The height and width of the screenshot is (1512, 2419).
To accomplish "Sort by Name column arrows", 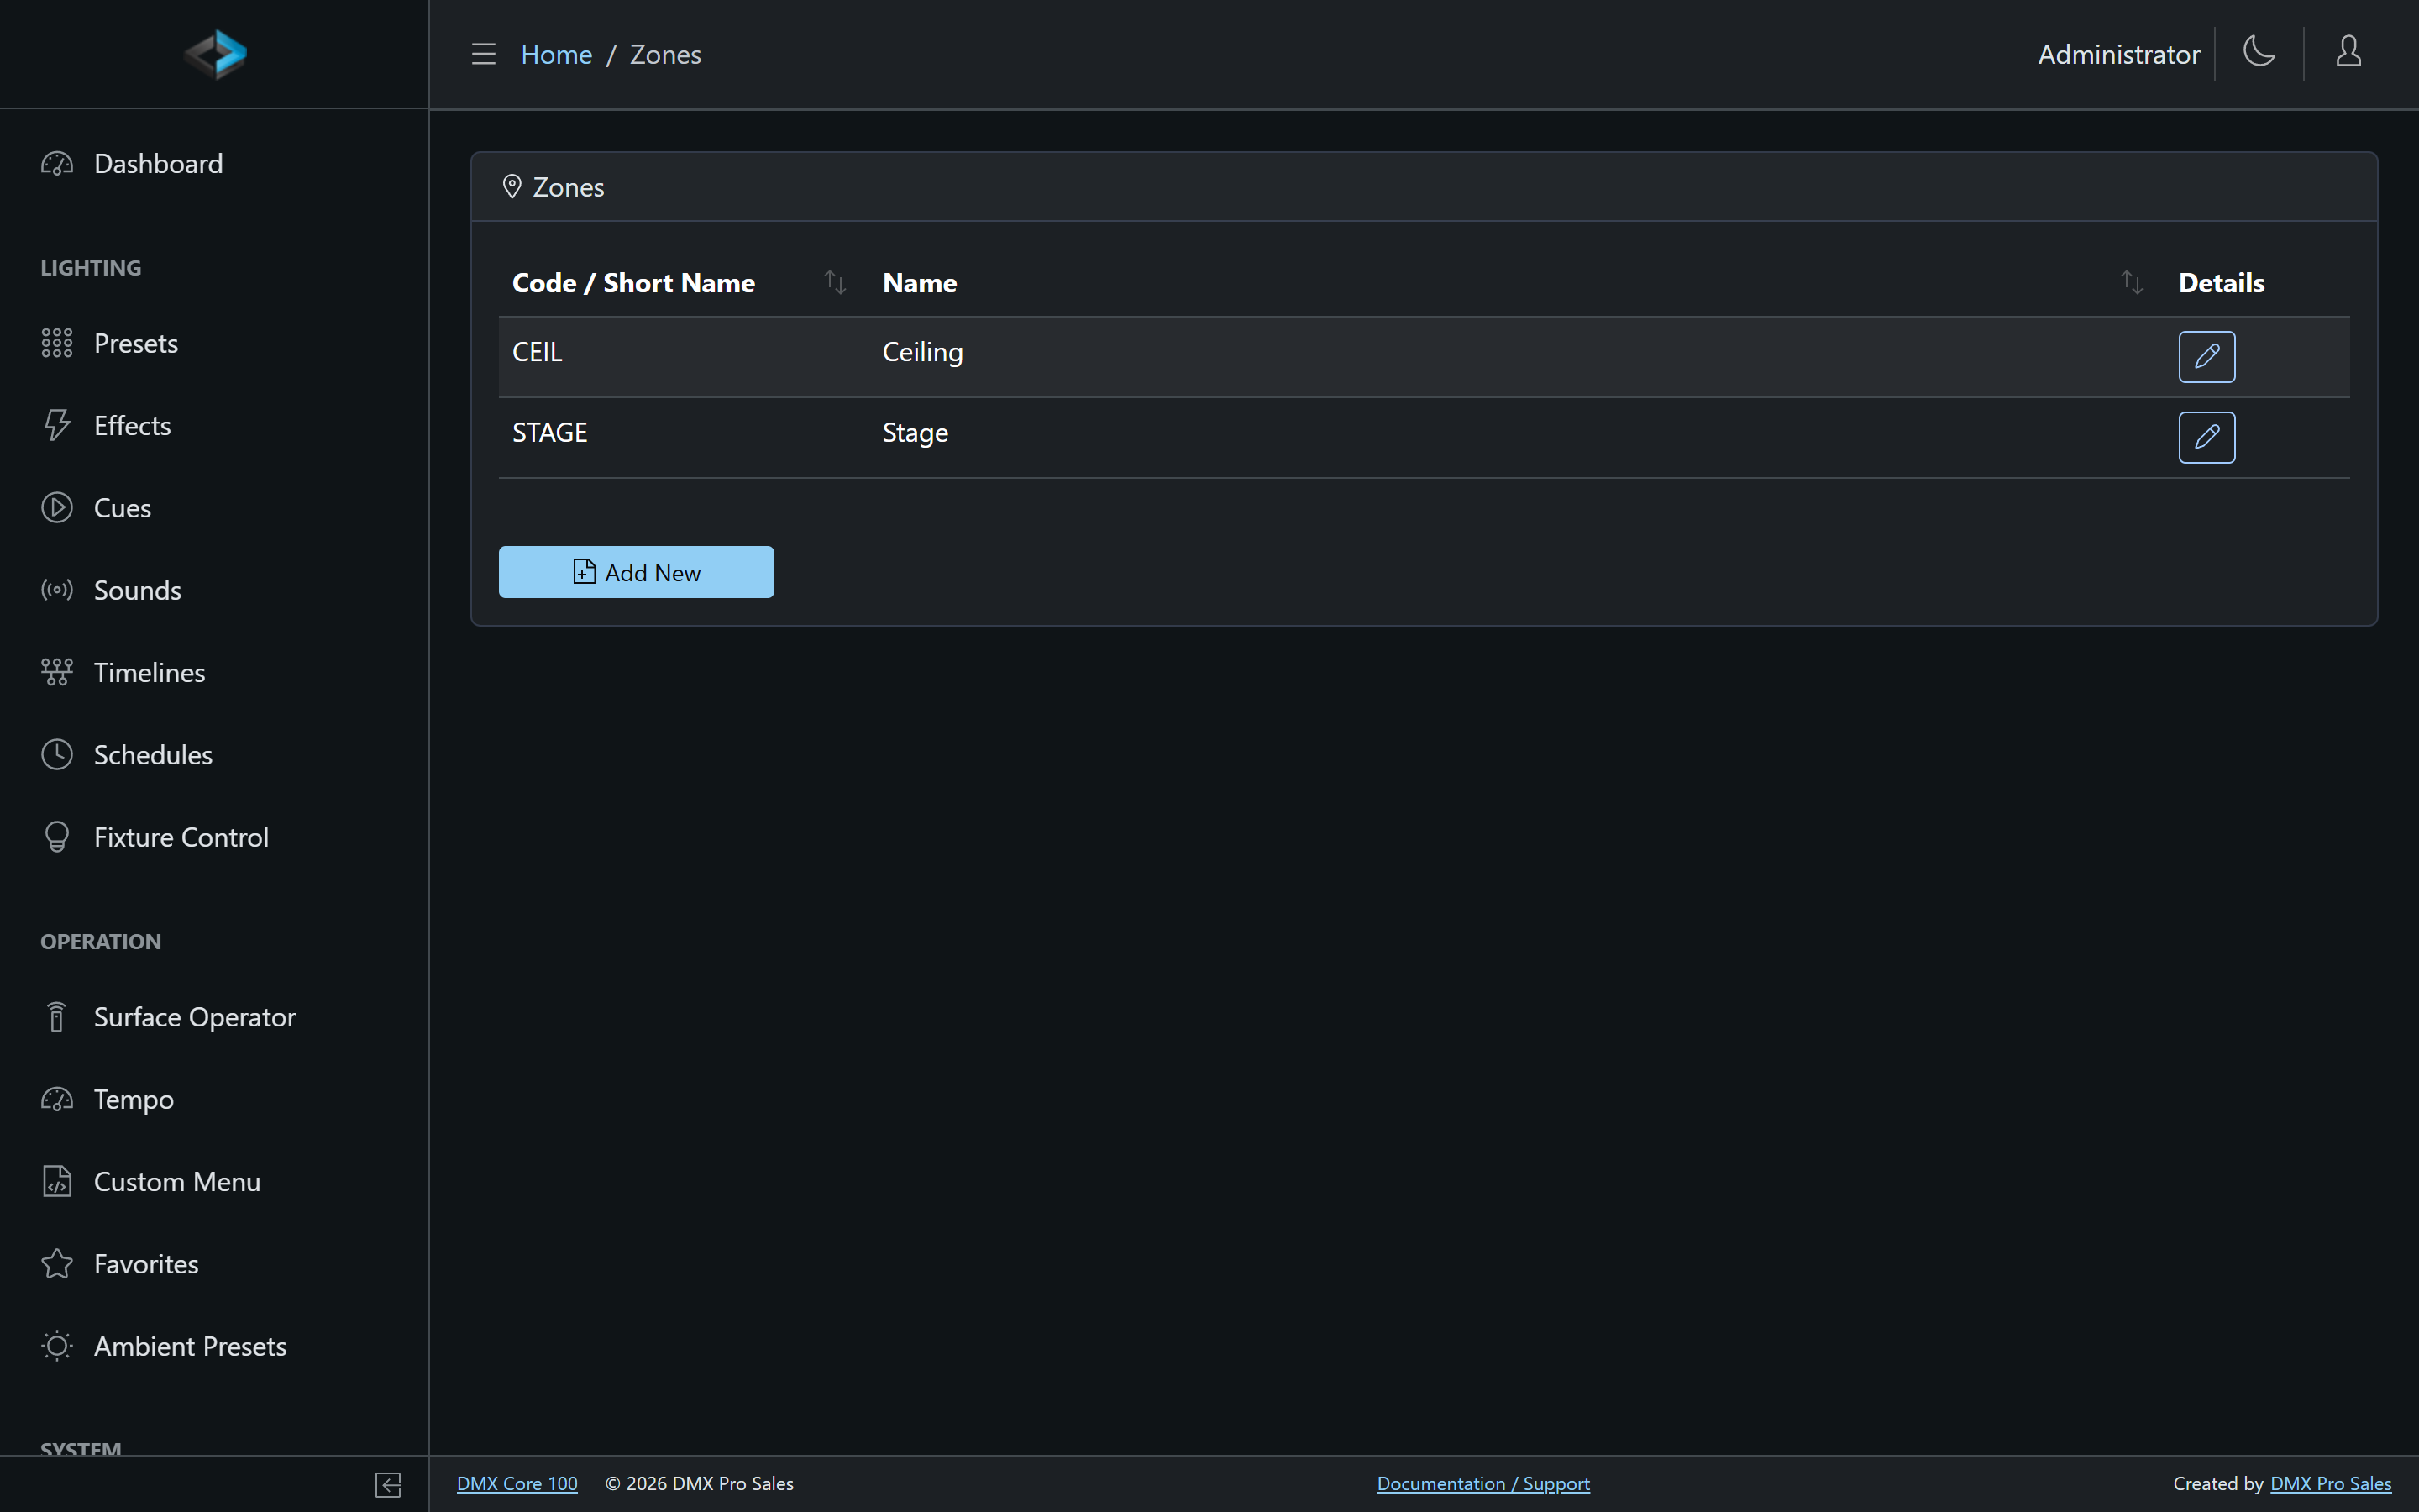I will [2131, 283].
